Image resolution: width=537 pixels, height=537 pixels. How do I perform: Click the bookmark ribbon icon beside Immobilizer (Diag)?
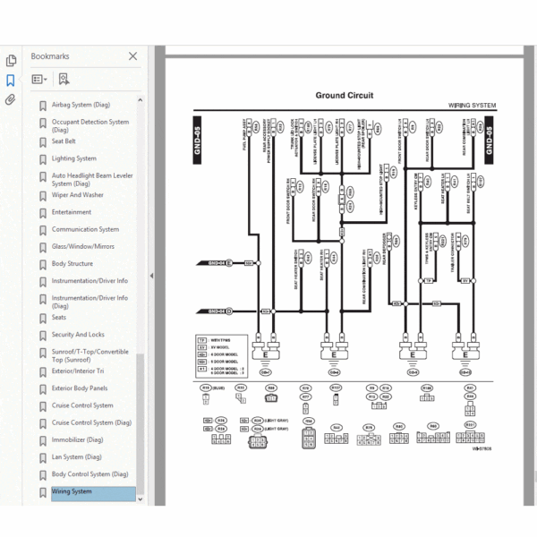43,440
